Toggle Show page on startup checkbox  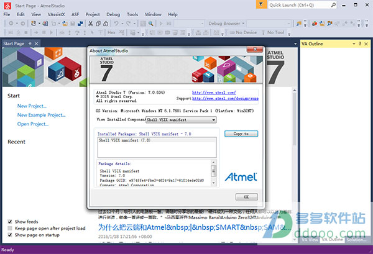pyautogui.click(x=10, y=235)
